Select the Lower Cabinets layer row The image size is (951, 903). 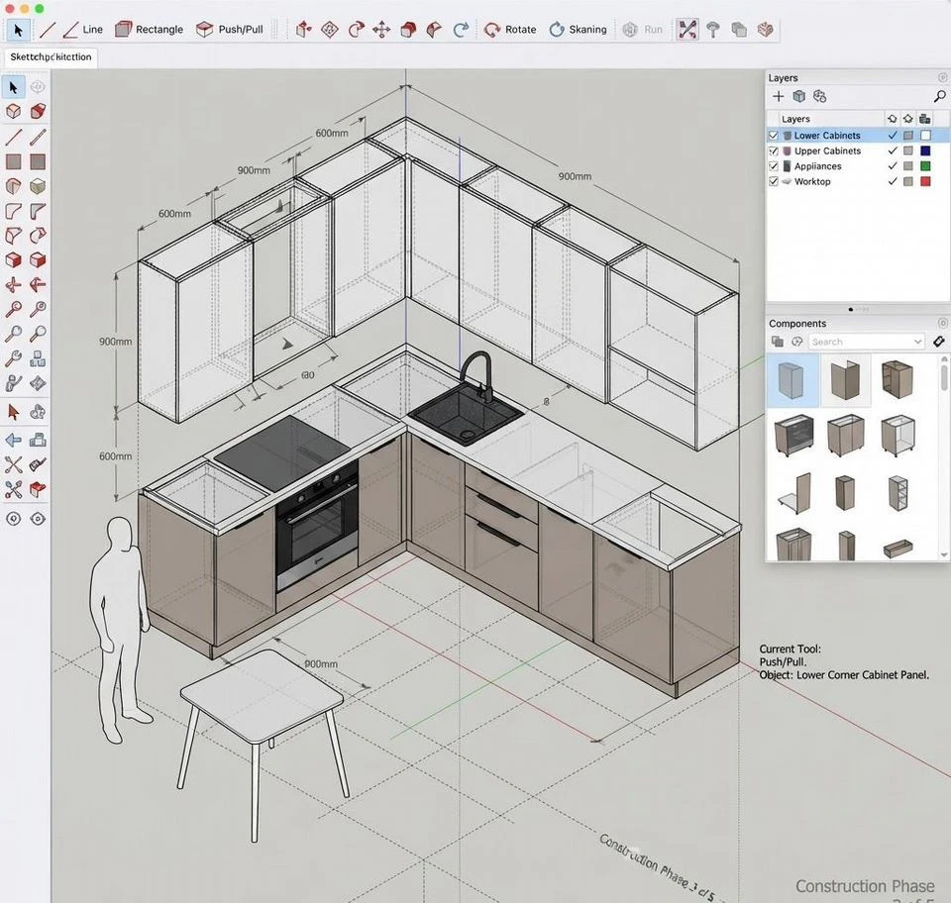858,135
